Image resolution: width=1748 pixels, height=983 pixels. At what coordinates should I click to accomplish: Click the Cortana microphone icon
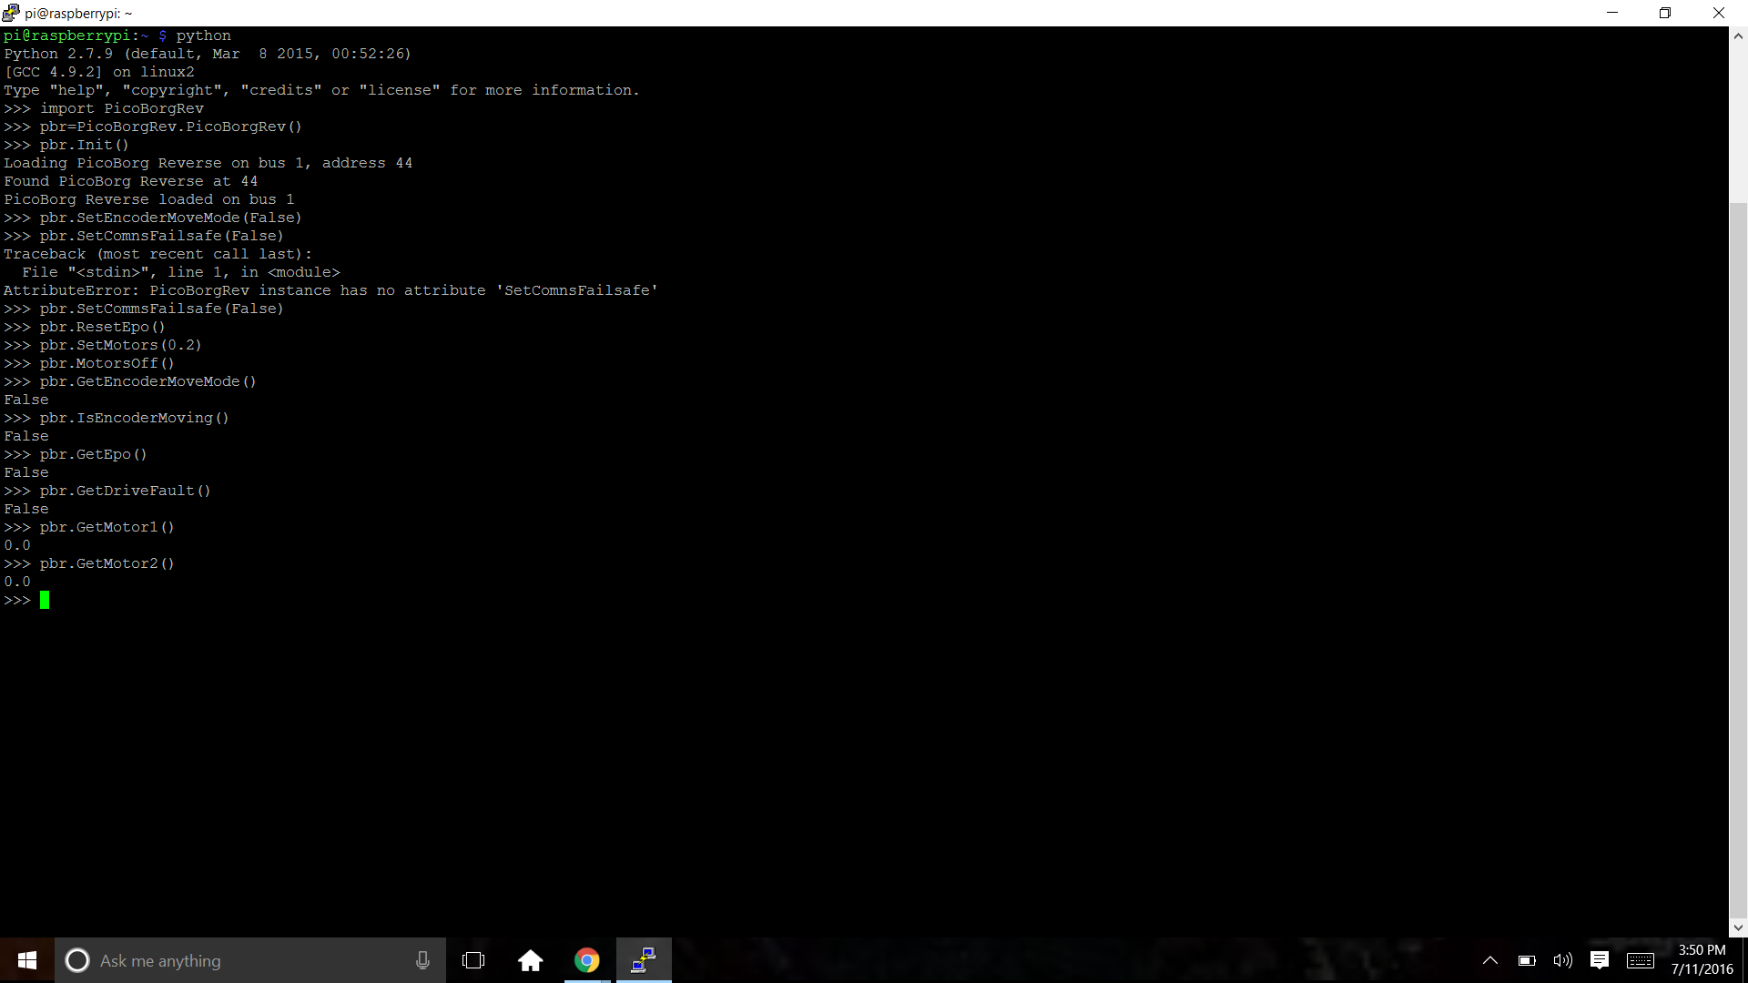click(x=422, y=960)
